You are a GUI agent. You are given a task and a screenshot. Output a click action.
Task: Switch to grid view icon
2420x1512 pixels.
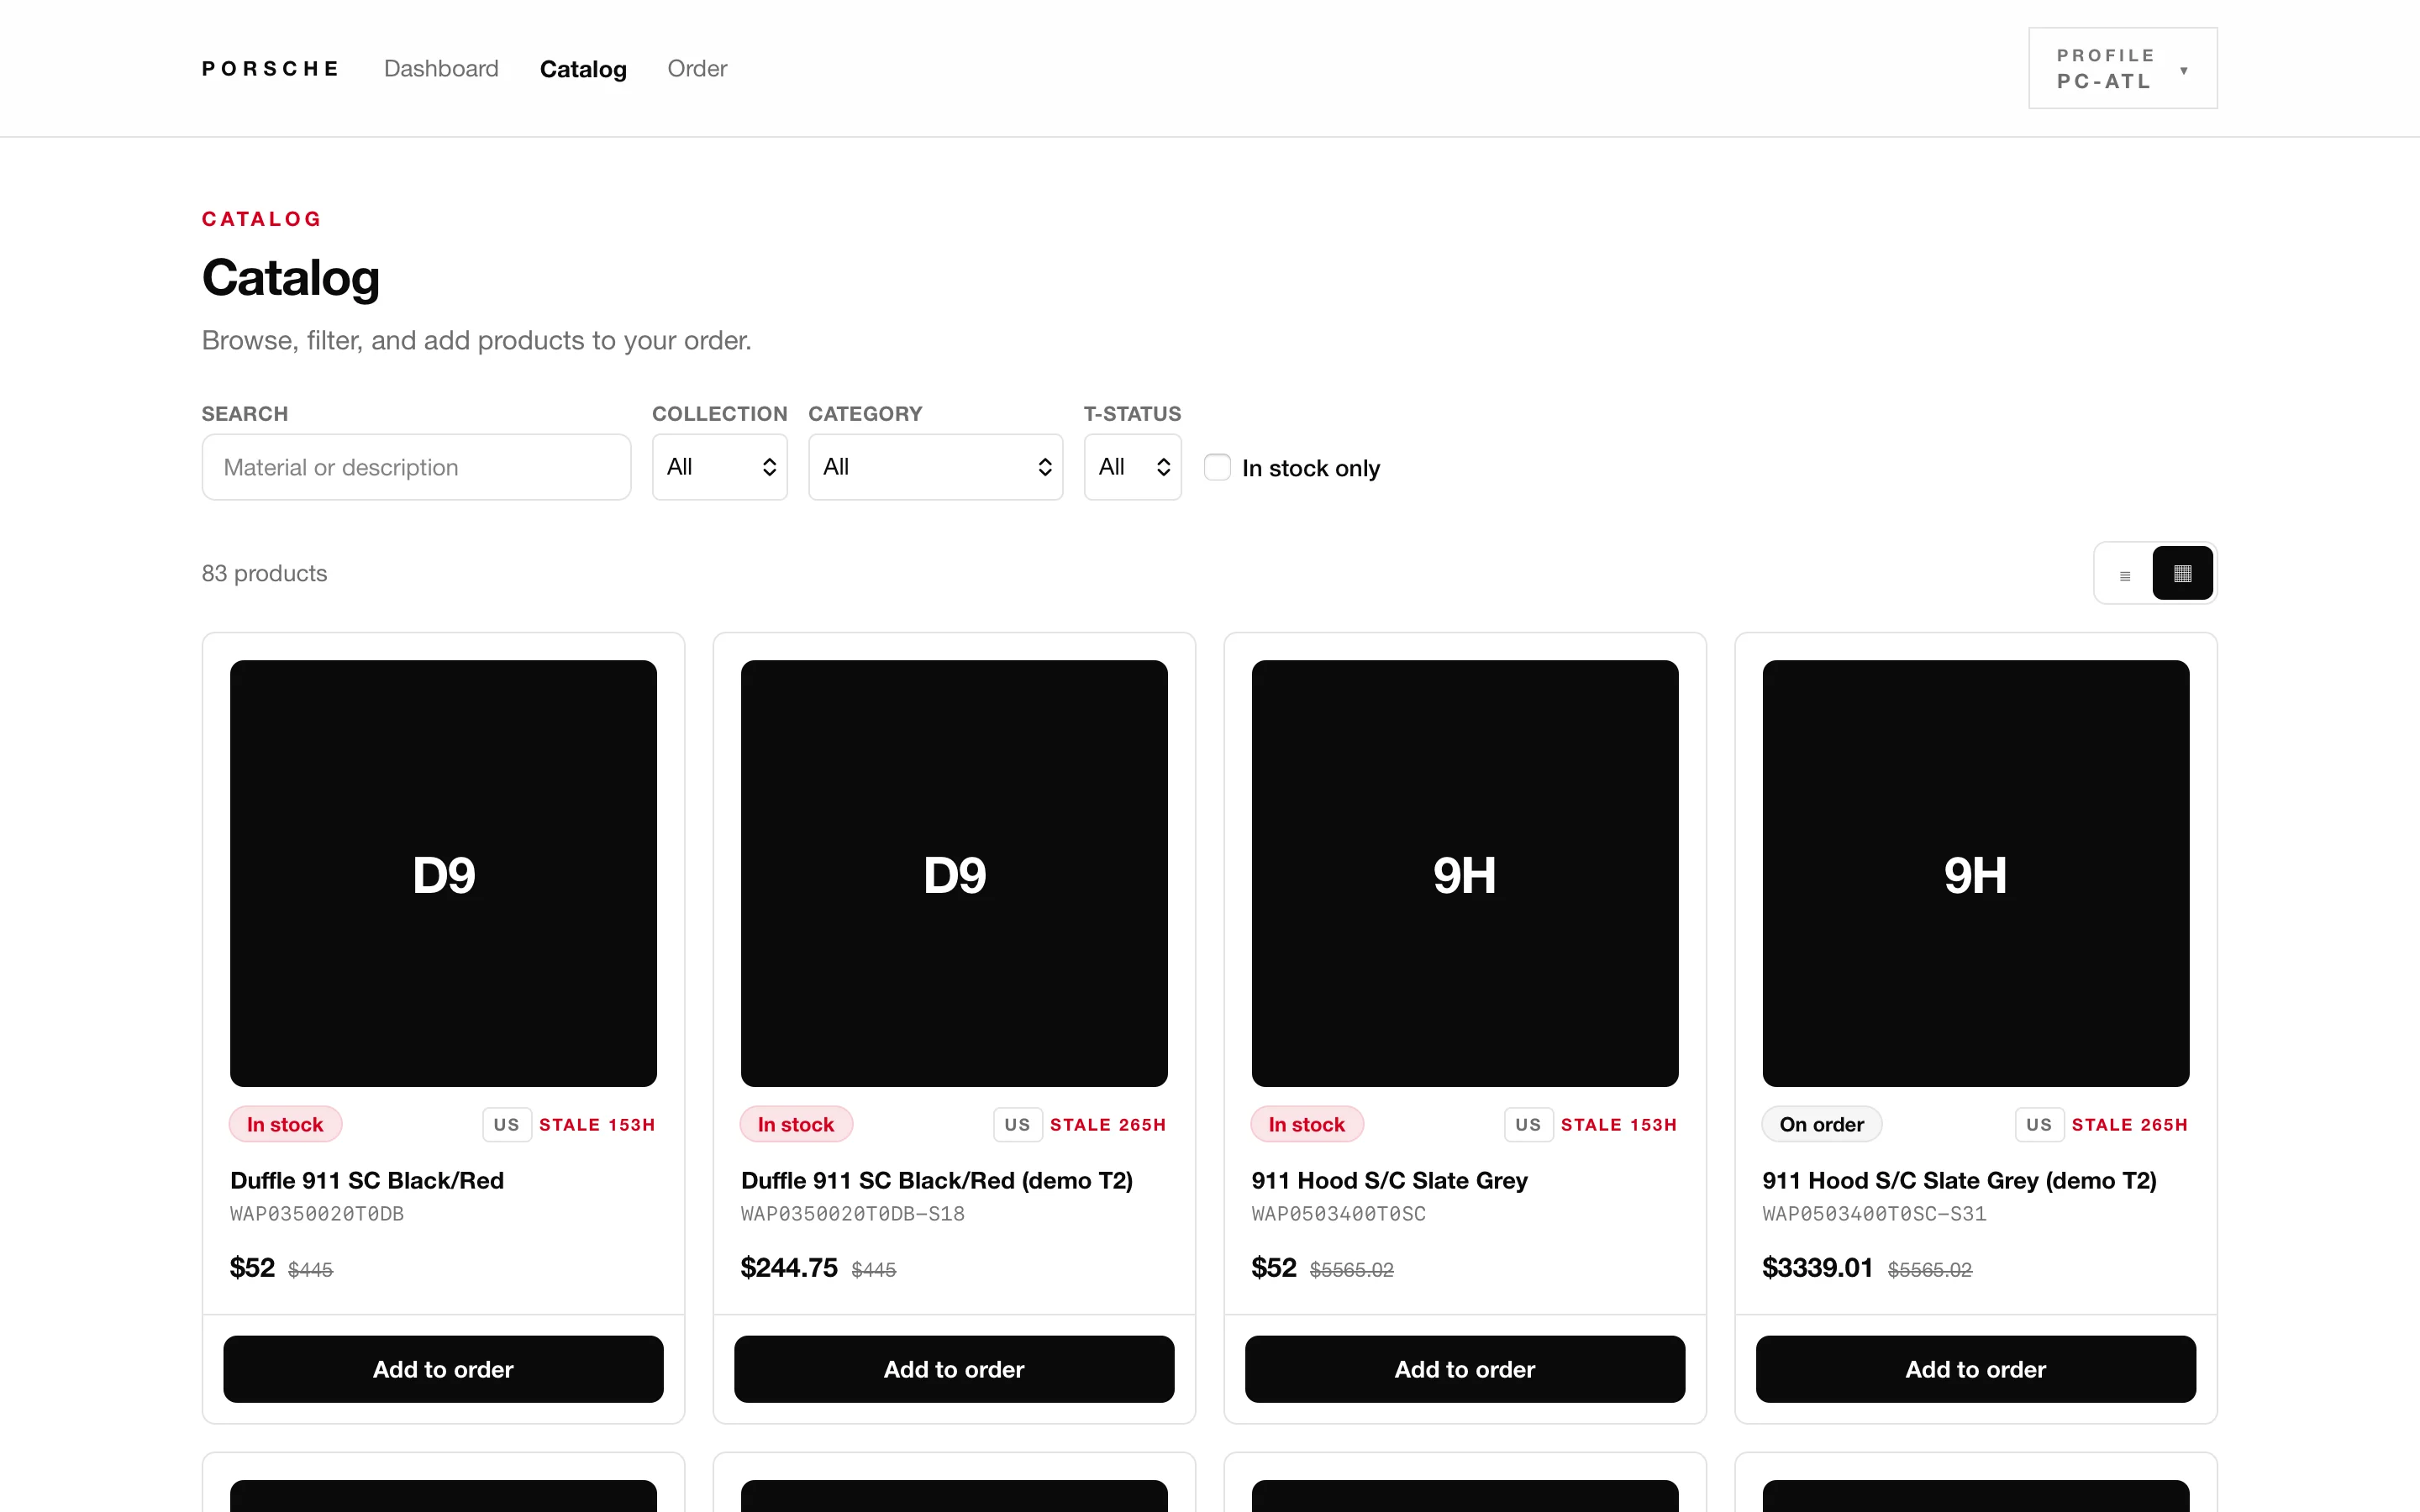pyautogui.click(x=2182, y=574)
